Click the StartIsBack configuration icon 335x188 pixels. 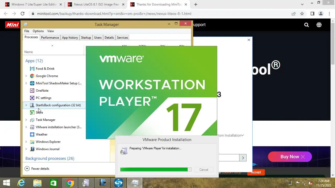(x=32, y=105)
